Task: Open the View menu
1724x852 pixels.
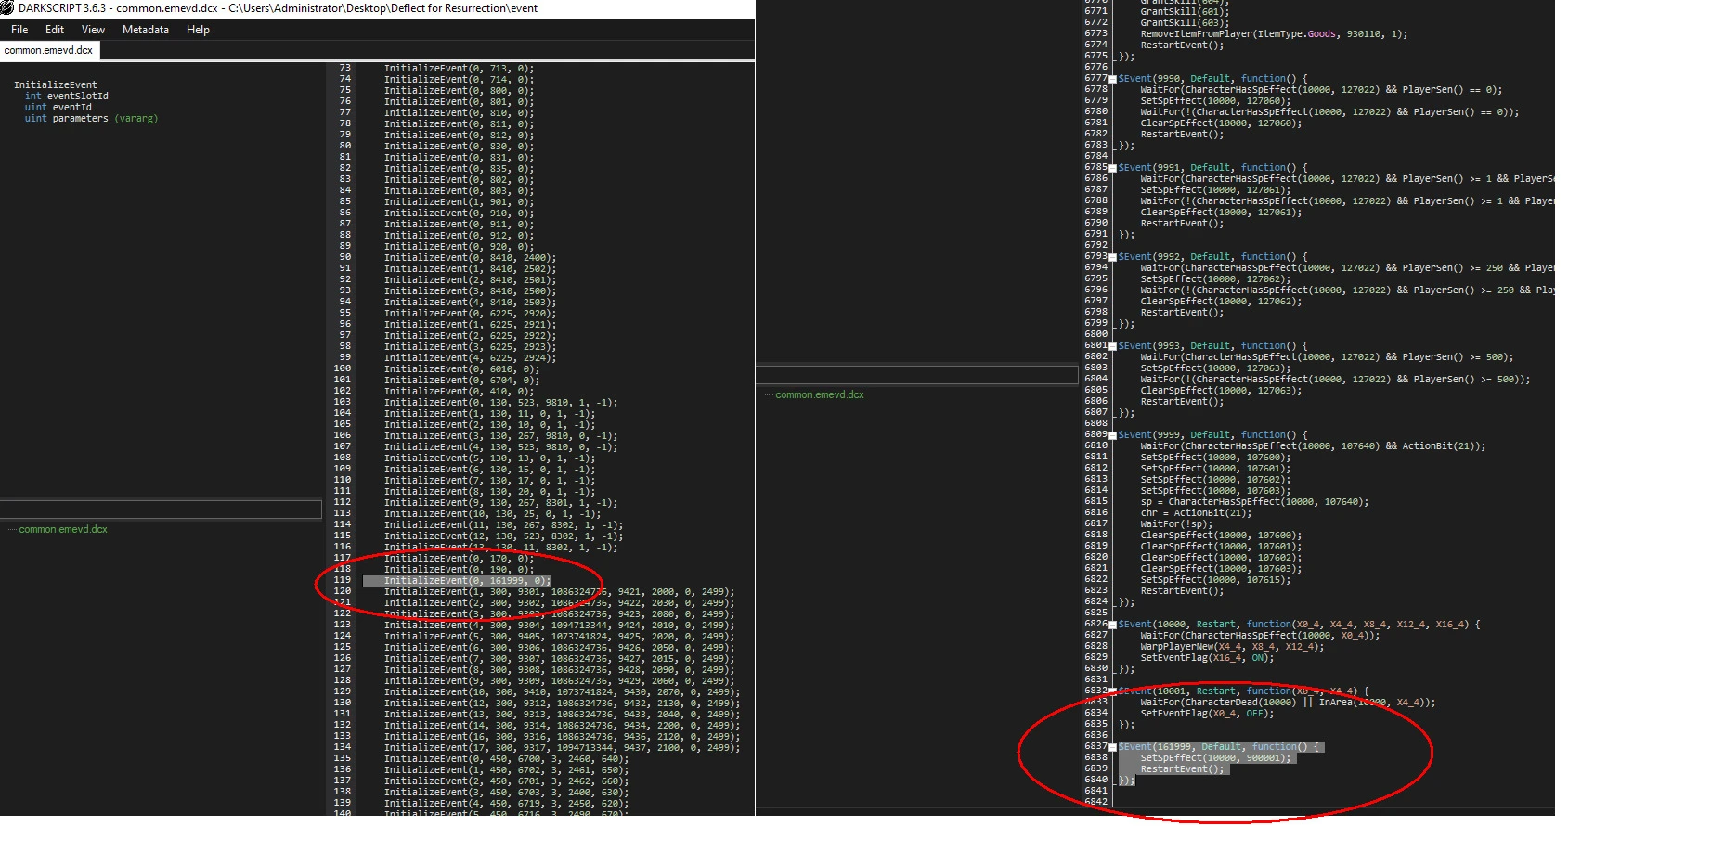Action: point(94,30)
